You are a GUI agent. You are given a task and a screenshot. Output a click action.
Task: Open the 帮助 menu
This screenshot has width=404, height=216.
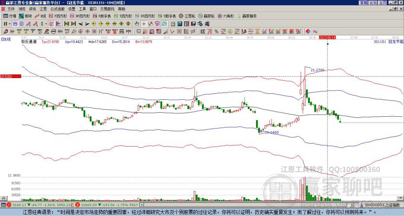point(122,9)
